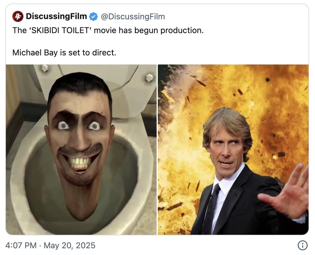This screenshot has height=255, width=315.
Task: Open the left Skibidi Toilet image
Action: [x=81, y=149]
